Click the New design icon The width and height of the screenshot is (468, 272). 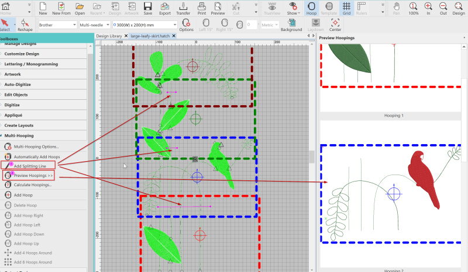[x=43, y=8]
